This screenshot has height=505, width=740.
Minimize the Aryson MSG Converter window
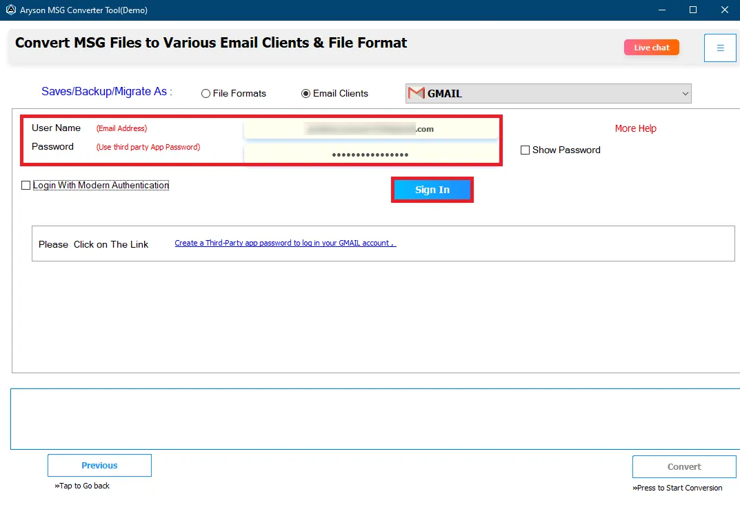tap(662, 10)
